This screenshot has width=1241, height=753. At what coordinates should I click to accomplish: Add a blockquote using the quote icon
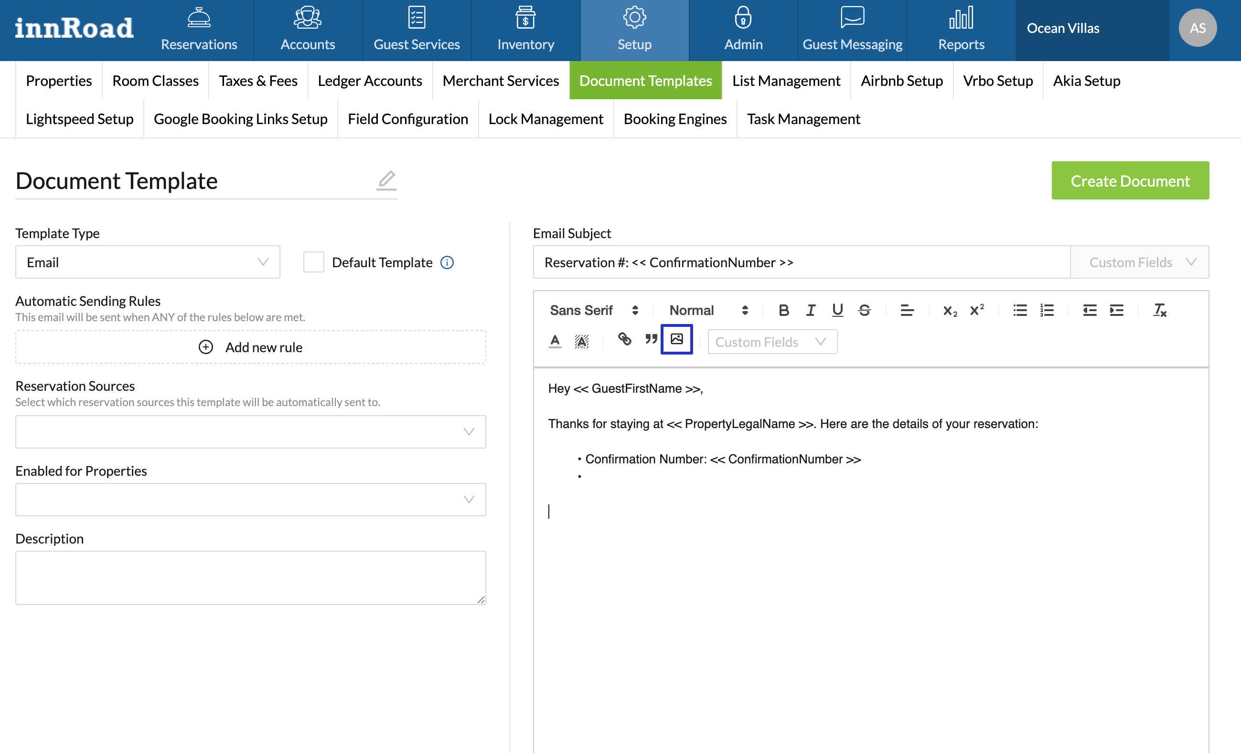[x=651, y=340]
